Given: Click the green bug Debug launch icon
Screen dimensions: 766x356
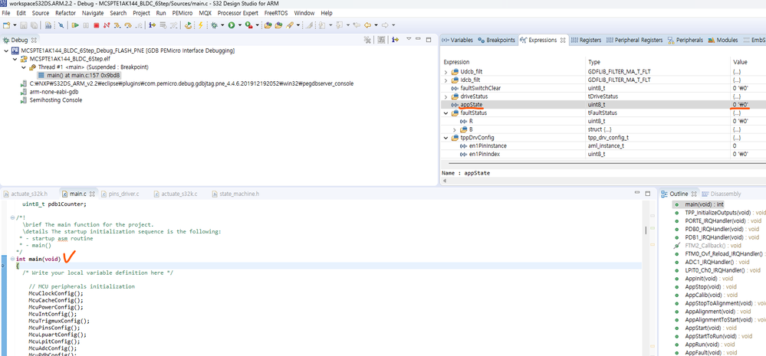Looking at the screenshot, I should [x=214, y=24].
